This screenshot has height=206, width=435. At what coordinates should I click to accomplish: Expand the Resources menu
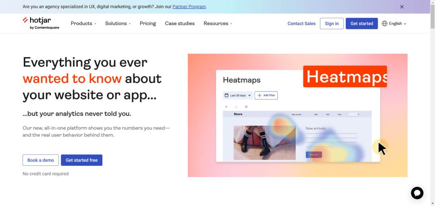point(218,24)
